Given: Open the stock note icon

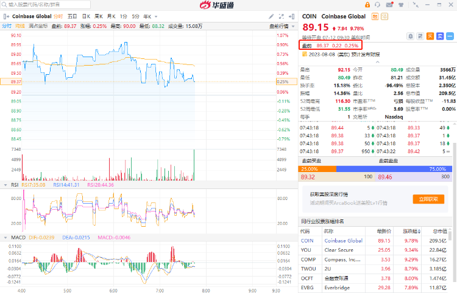Looking at the screenshot, I should [x=420, y=36].
